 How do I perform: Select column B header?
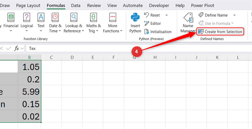29,57
